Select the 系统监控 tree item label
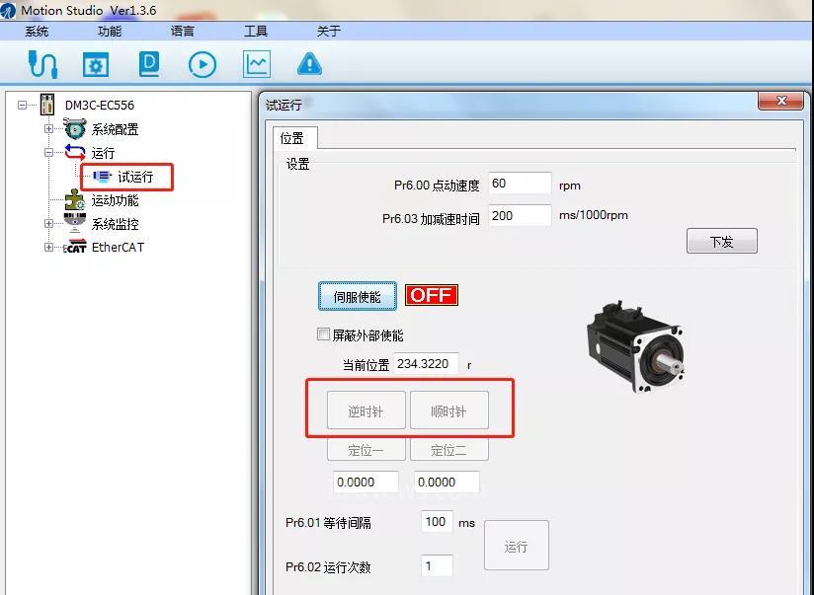Screen dimensions: 814x595 (116, 224)
